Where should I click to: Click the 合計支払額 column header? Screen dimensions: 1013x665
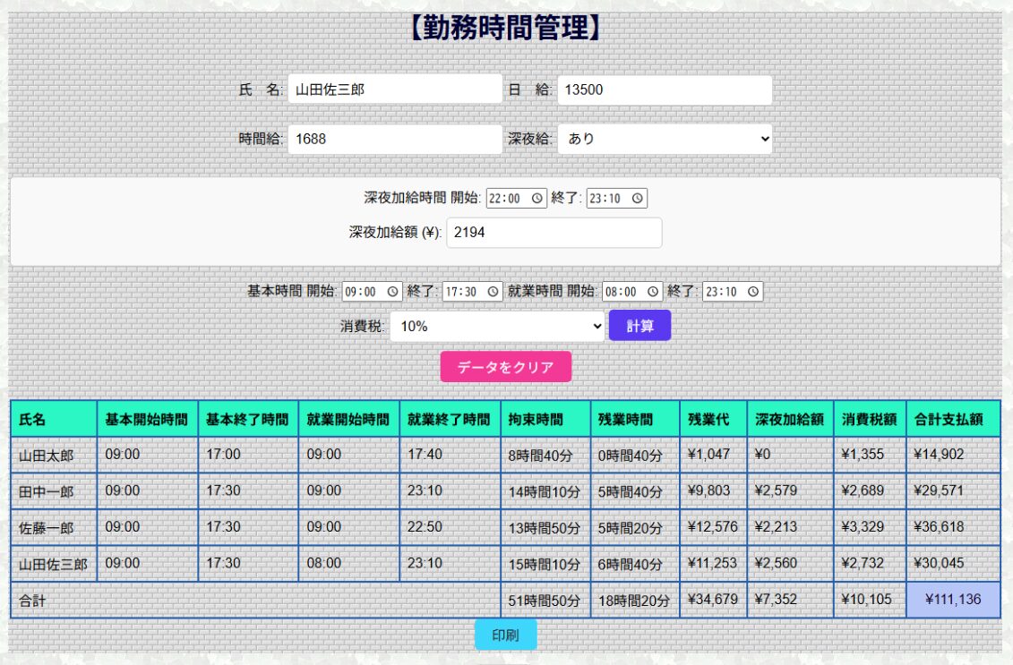[952, 419]
